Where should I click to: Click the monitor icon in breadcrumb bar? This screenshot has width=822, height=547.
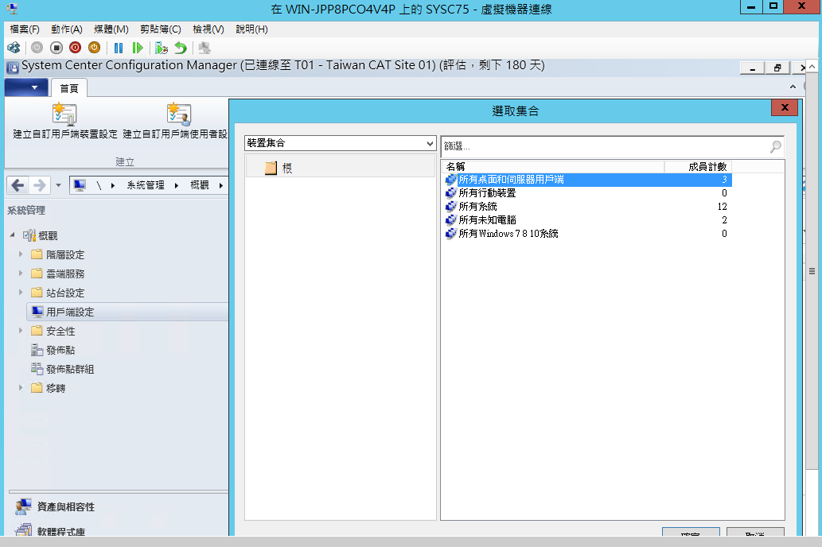pyautogui.click(x=80, y=185)
